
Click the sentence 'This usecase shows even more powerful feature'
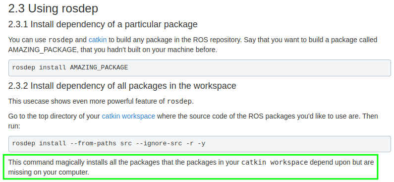[101, 101]
